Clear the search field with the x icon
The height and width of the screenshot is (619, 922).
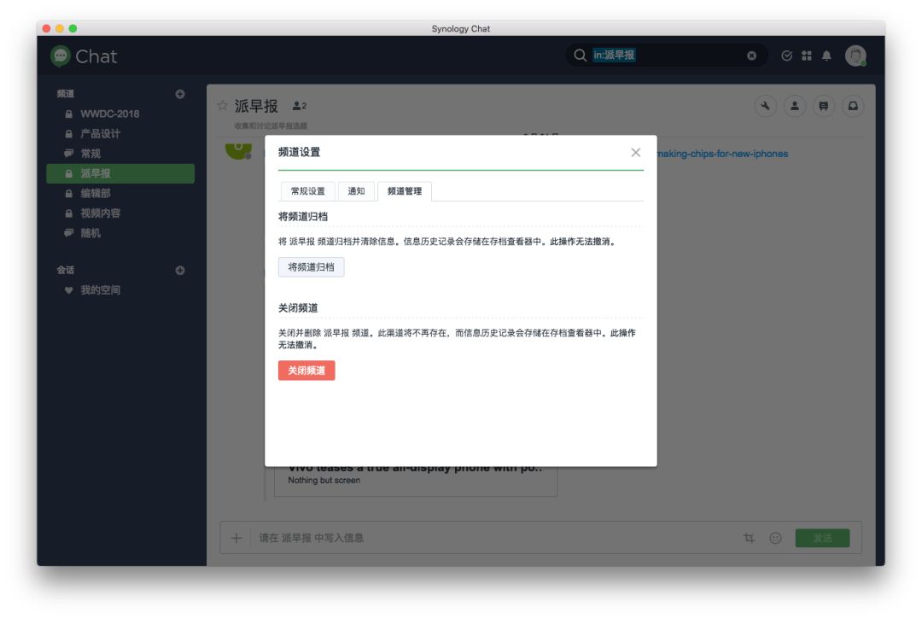pos(751,55)
